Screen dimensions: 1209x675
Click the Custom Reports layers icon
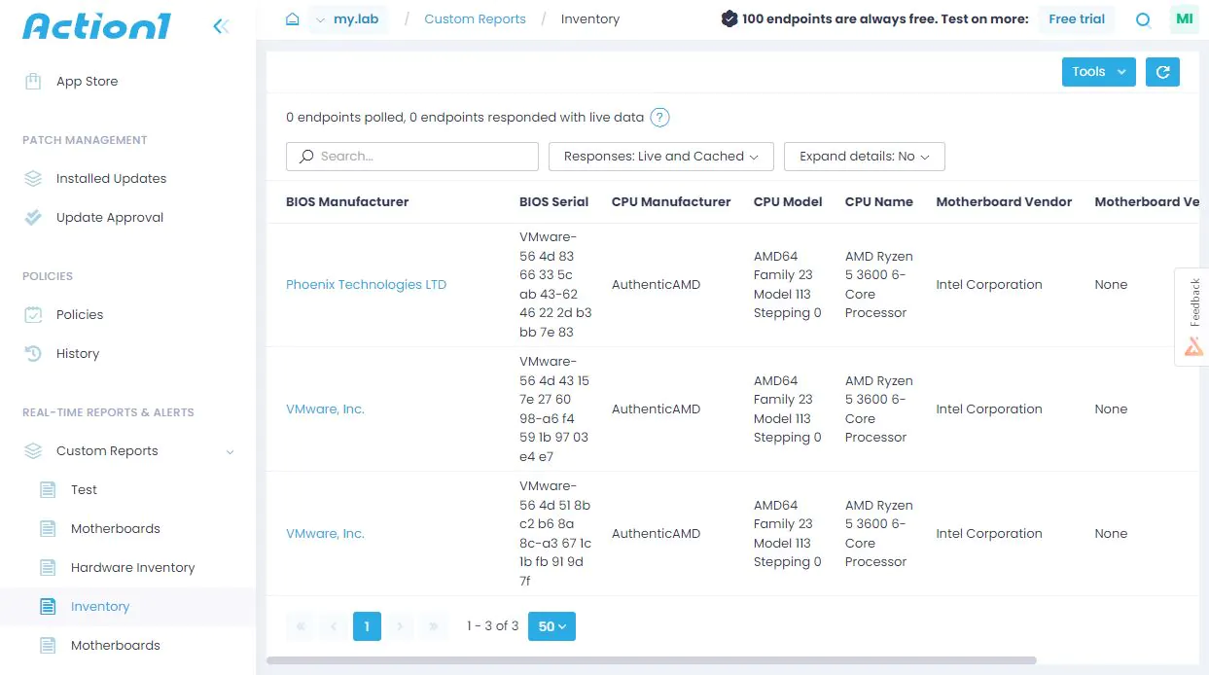tap(33, 450)
